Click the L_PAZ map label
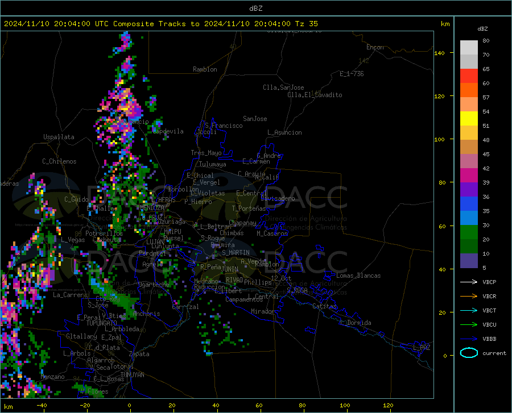Viewport: 512px width, 413px height. [x=422, y=348]
